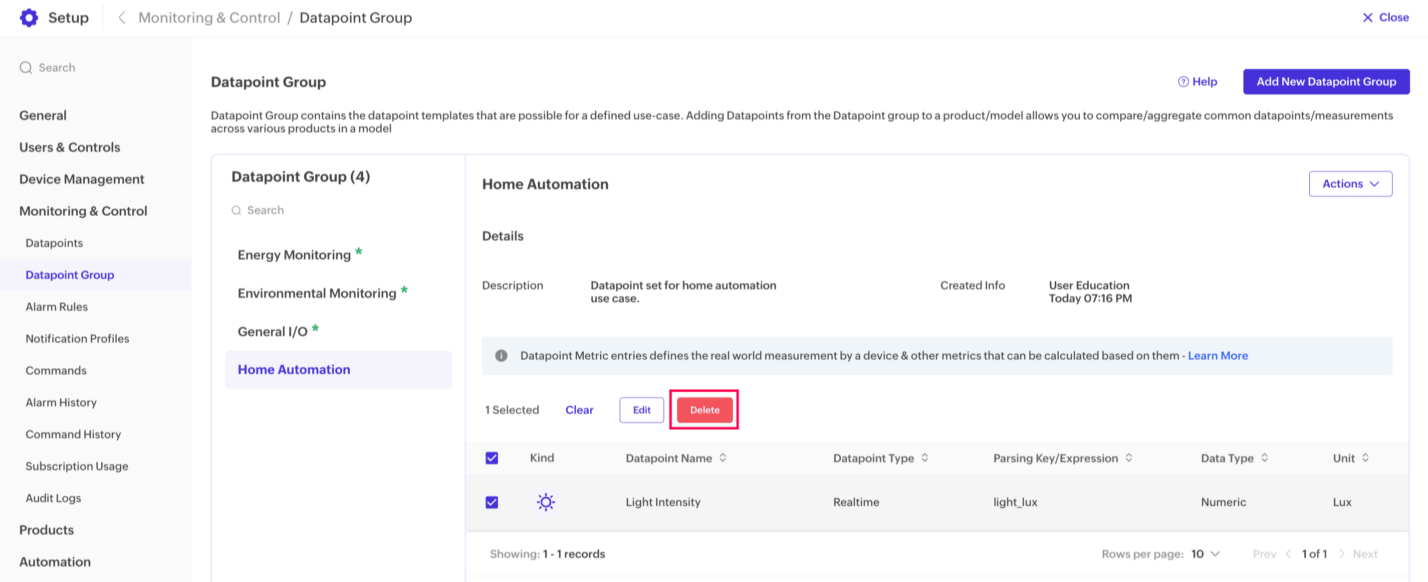Deselect the Light Intensity row checkbox
This screenshot has height=582, width=1428.
491,502
